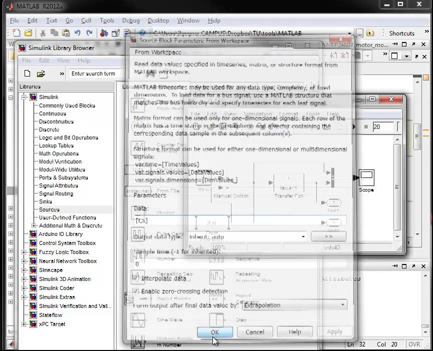Toggle the OVR overwrite indicator in status bar

tap(414, 344)
